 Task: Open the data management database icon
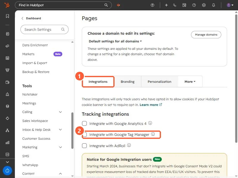click(x=7, y=106)
